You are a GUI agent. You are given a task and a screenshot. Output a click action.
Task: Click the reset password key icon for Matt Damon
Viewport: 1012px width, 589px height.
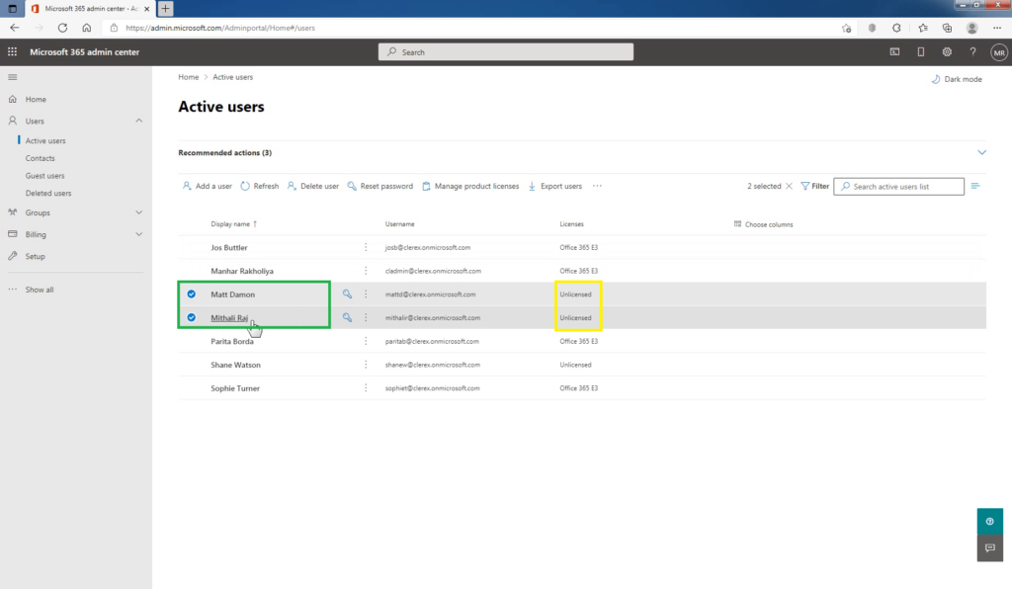(347, 294)
